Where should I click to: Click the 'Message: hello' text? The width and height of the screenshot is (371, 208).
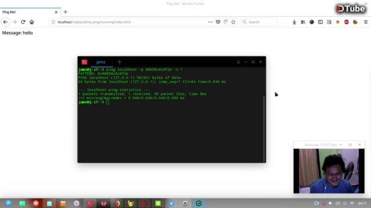click(17, 33)
